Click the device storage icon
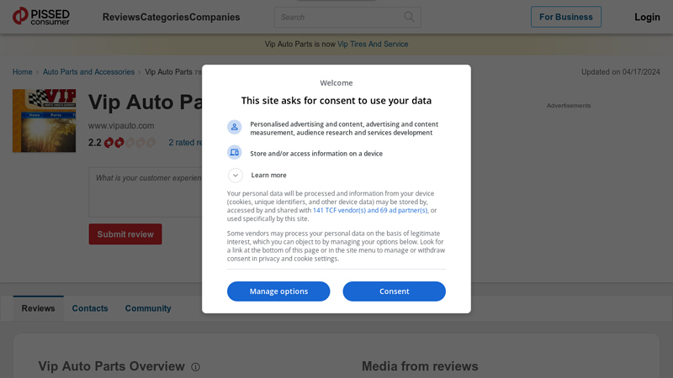 (235, 153)
